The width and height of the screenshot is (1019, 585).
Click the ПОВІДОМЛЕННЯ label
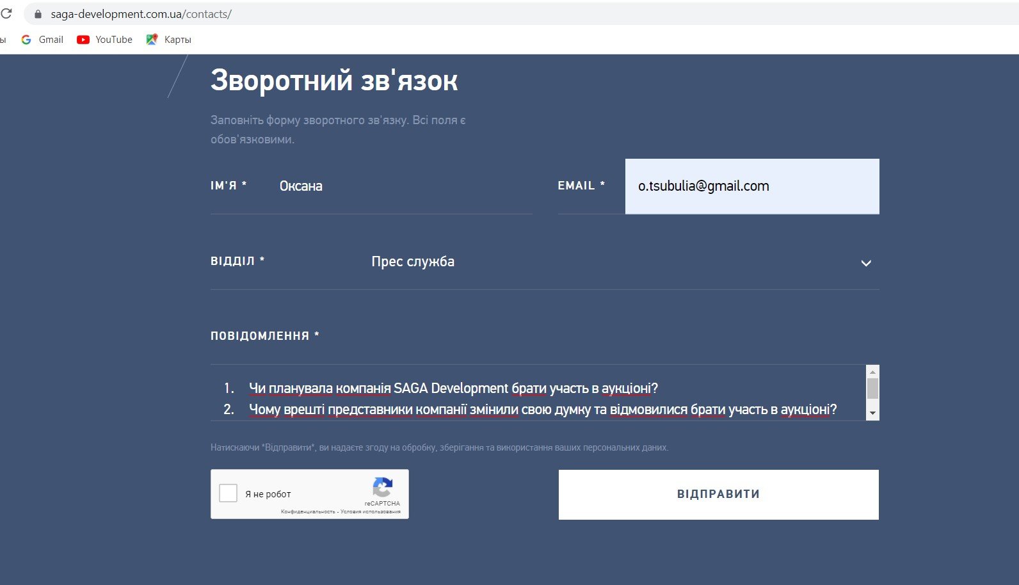pos(264,336)
